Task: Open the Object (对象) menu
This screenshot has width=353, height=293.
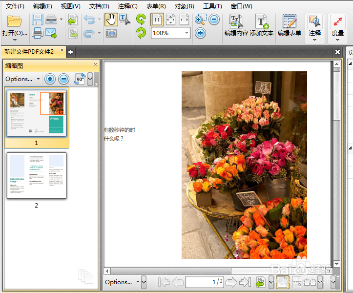Action: (185, 6)
